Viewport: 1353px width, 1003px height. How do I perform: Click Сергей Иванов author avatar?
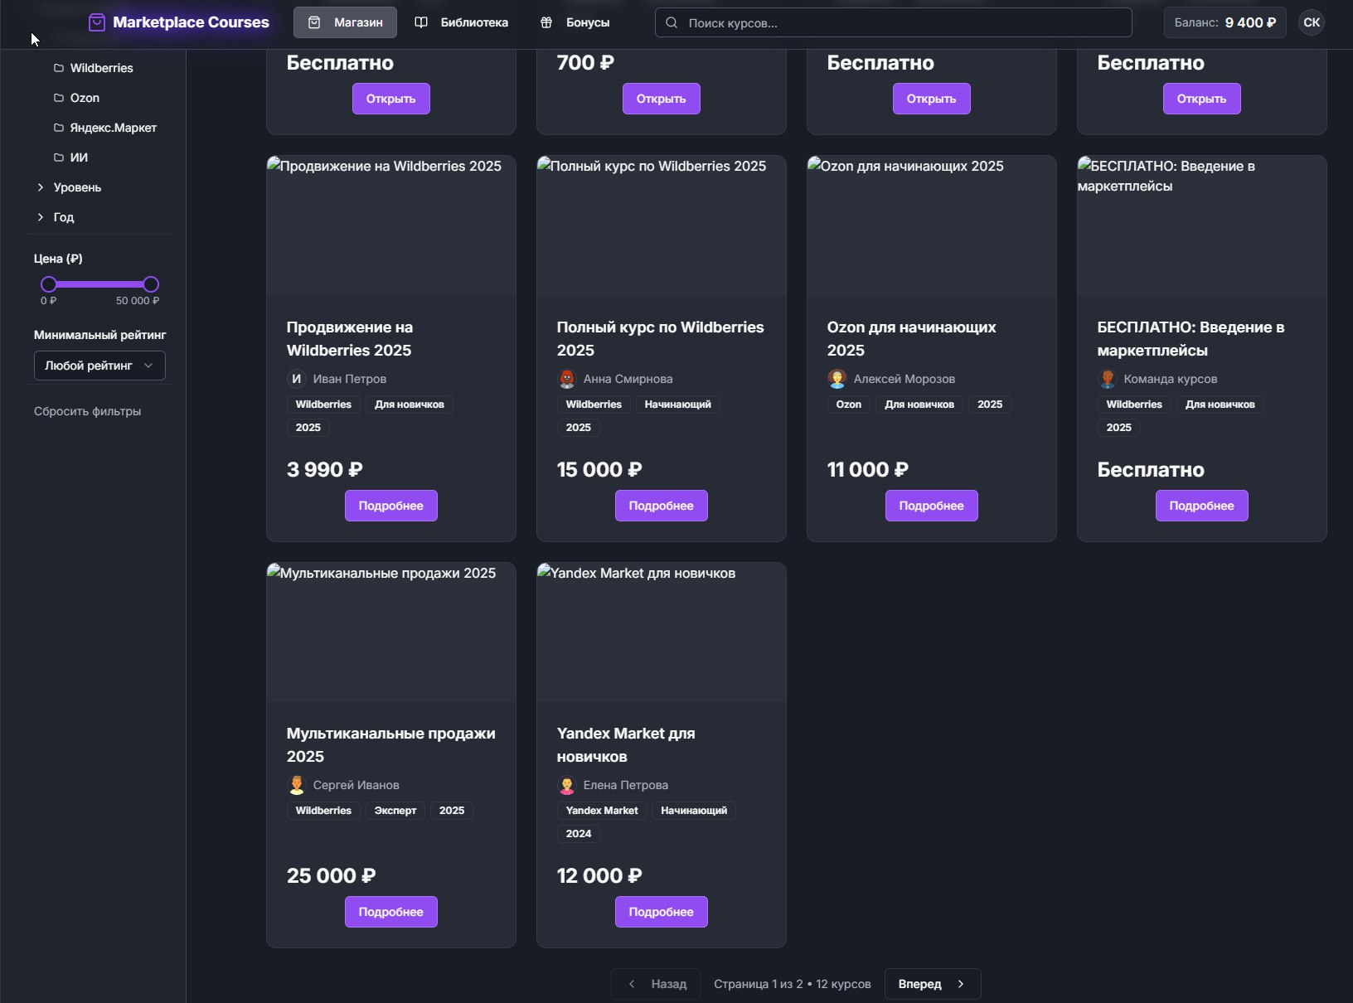point(297,785)
